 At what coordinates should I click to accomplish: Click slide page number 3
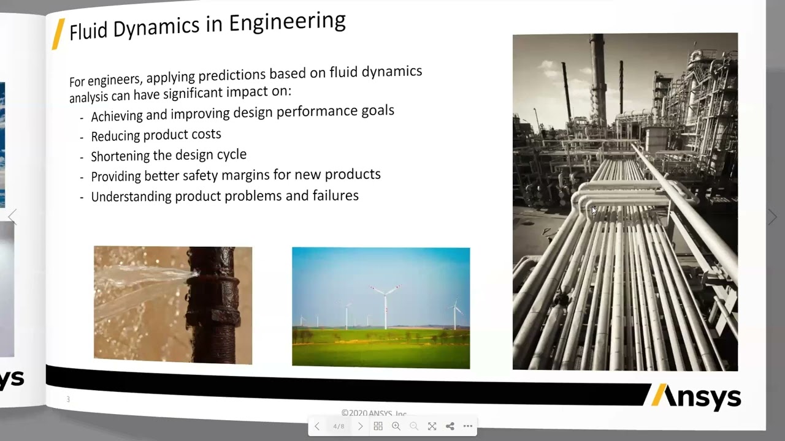coord(68,399)
